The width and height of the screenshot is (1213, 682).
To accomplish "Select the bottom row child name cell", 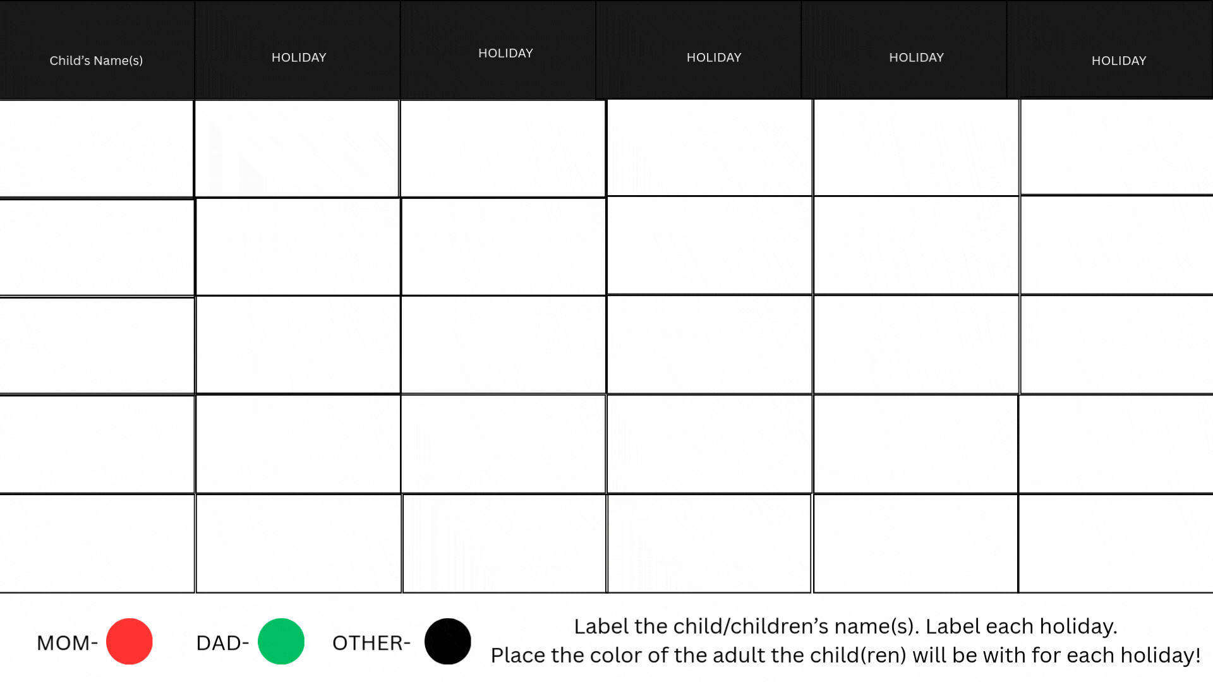I will [x=97, y=544].
